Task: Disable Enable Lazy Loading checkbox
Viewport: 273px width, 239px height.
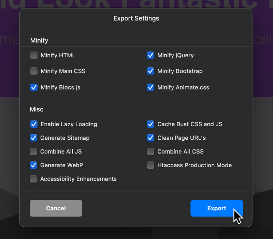Action: [34, 124]
